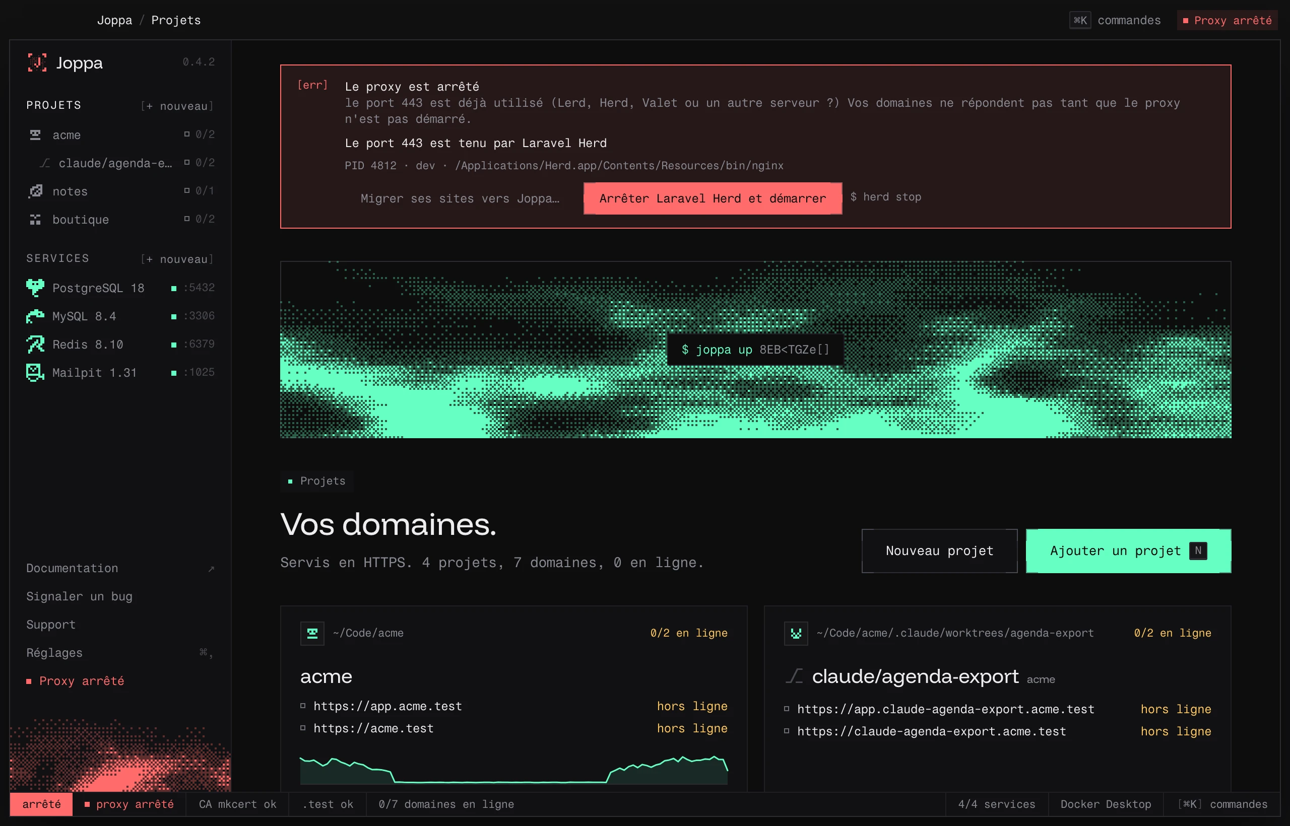Open the Mailpit 1.31 service icon
This screenshot has width=1290, height=826.
[35, 372]
